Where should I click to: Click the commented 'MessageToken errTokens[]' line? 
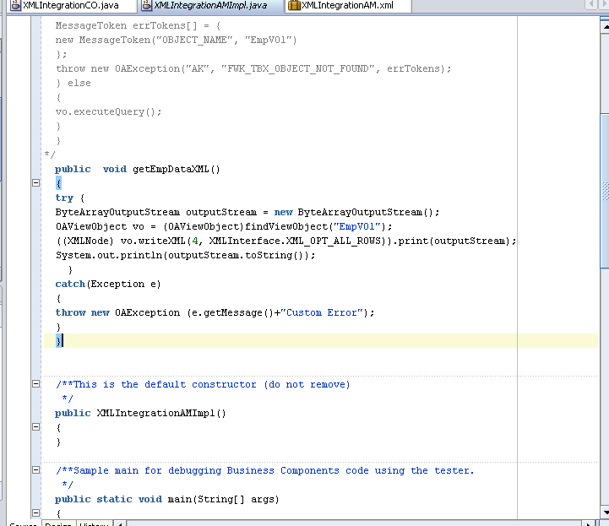pos(138,26)
